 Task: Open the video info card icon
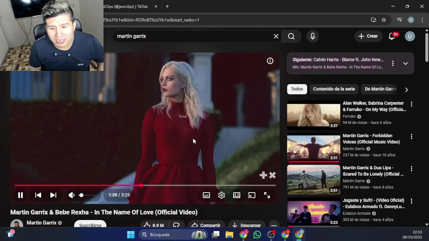coord(270,61)
